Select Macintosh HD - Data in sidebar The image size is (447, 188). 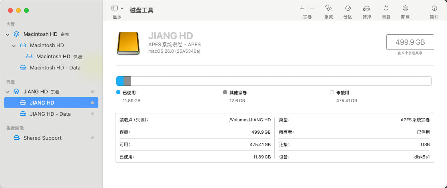coord(55,68)
